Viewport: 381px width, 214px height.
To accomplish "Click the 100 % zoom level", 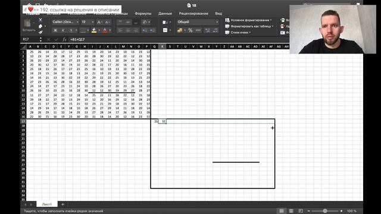I will tap(352, 211).
